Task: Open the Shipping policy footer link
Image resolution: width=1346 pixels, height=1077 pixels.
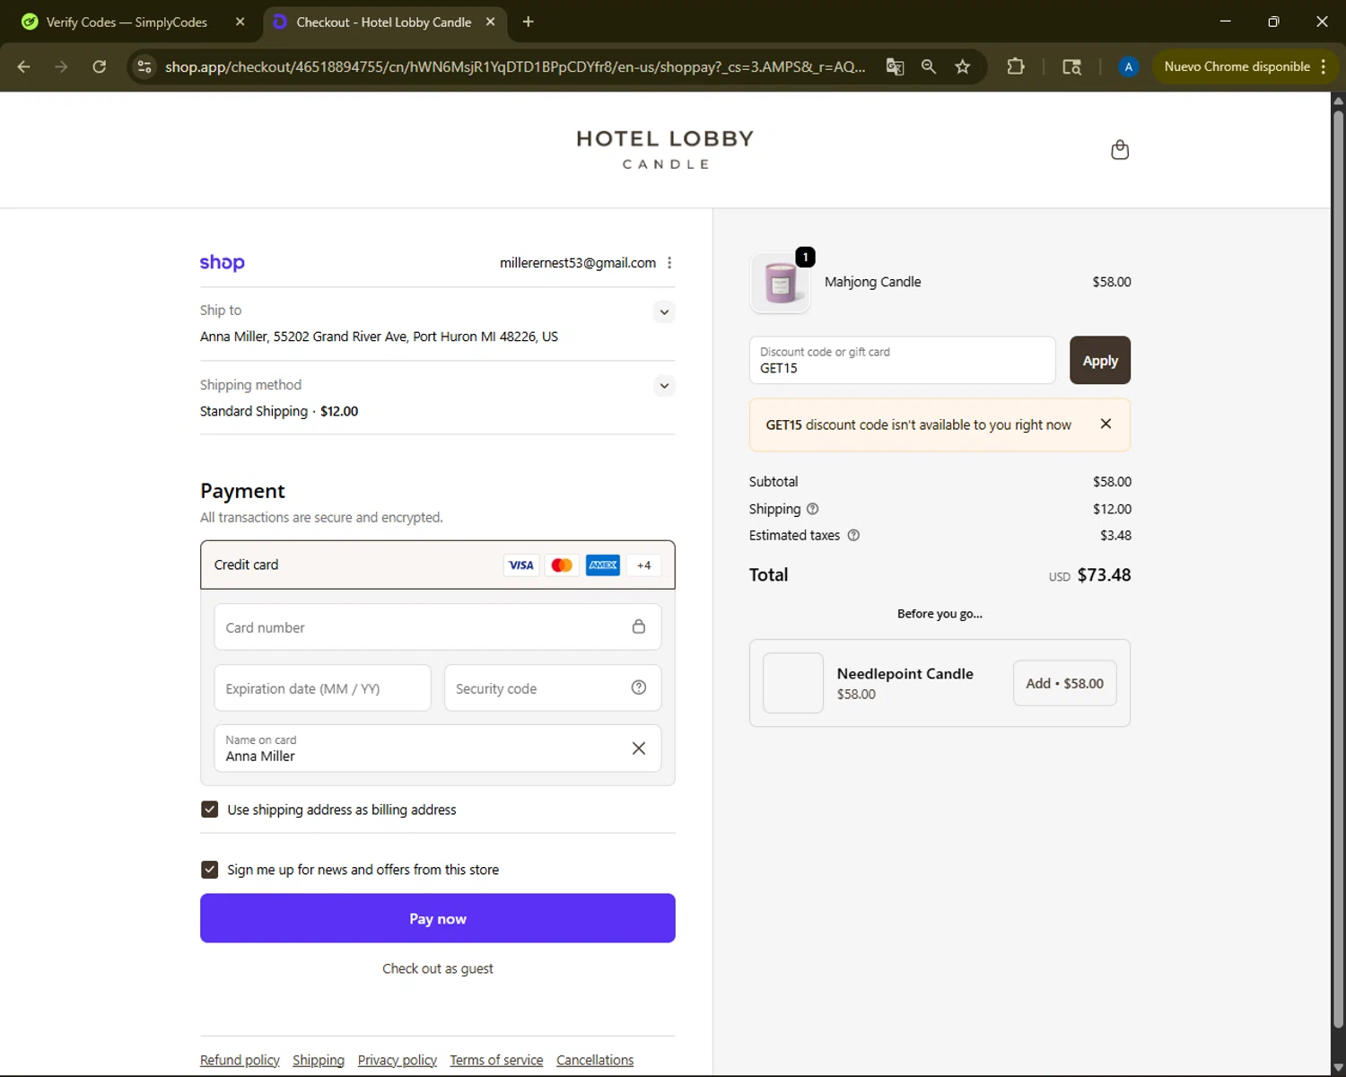Action: 319,1060
